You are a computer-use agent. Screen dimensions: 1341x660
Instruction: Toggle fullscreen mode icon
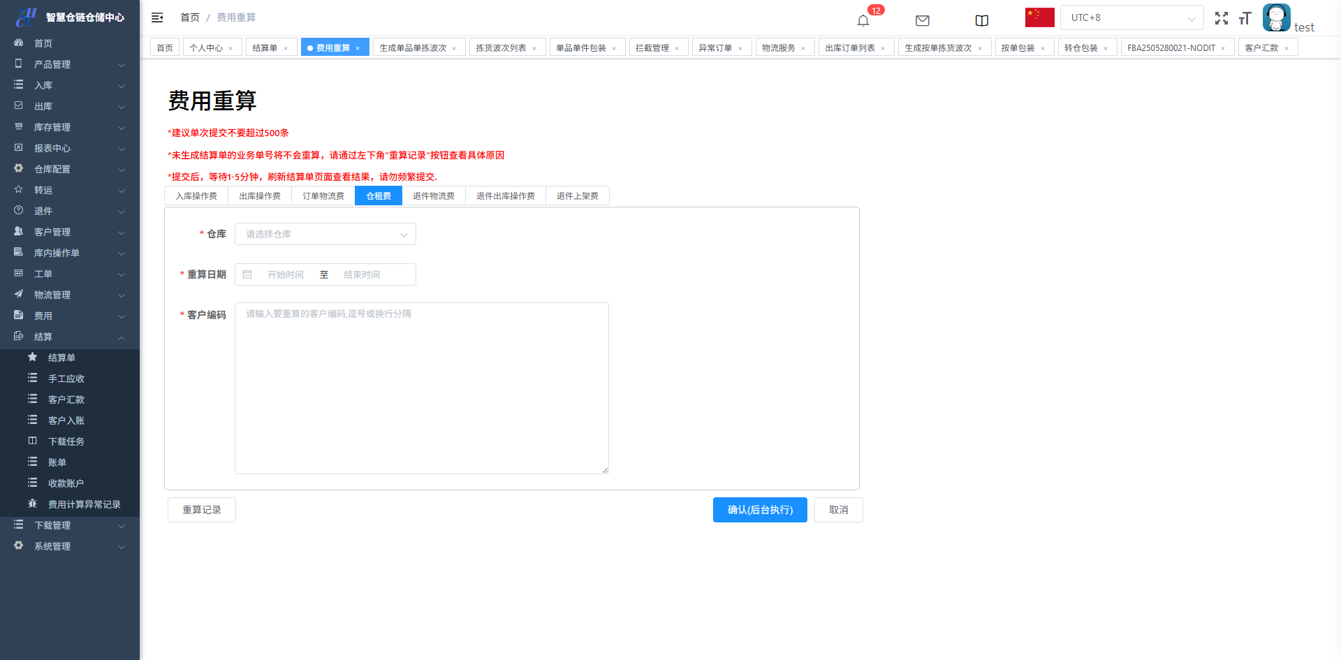[x=1221, y=18]
